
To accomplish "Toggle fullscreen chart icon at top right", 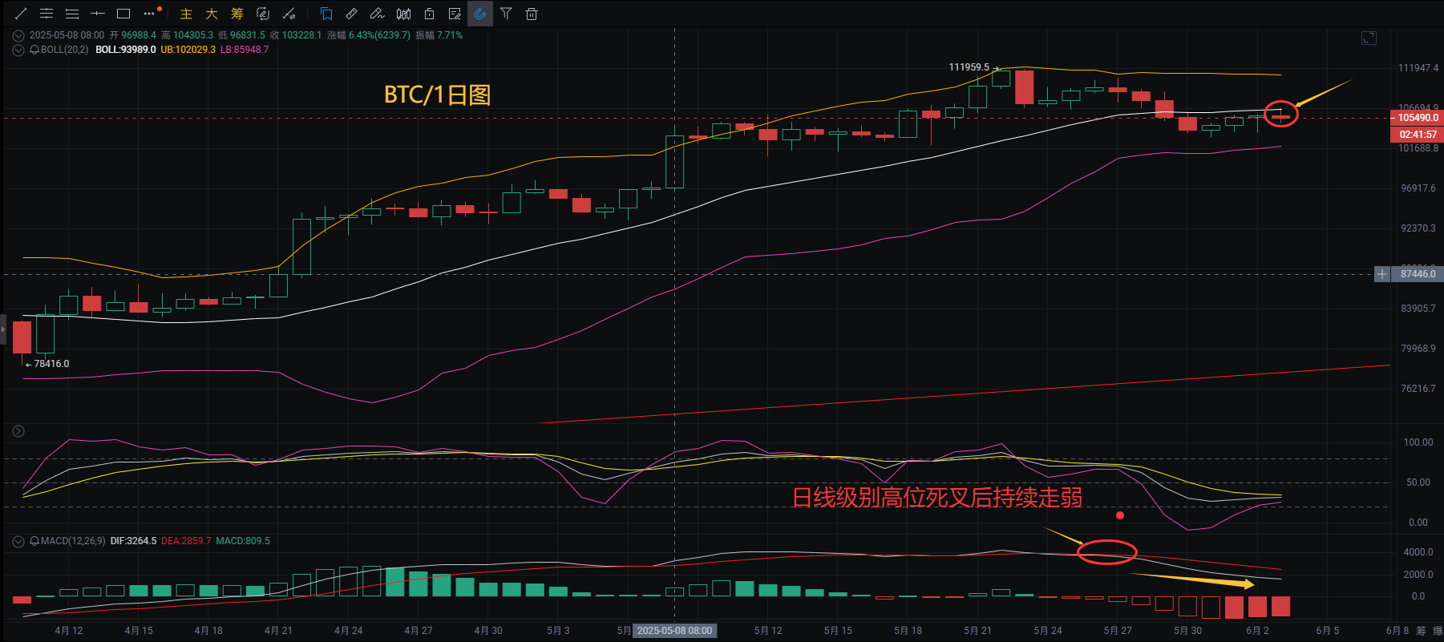I will tap(1369, 38).
